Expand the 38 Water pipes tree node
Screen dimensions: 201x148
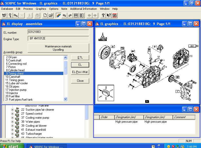12,122
